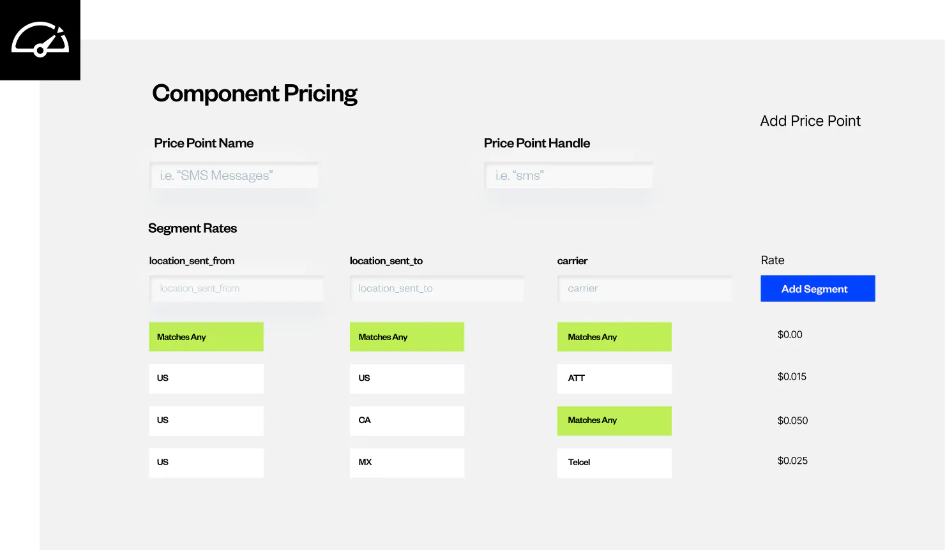Click the carrier filter input

[644, 288]
